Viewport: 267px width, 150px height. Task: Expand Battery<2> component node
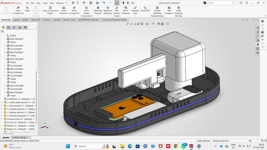click(2, 126)
